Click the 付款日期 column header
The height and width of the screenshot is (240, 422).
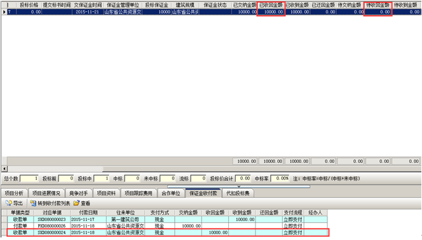tap(88, 213)
